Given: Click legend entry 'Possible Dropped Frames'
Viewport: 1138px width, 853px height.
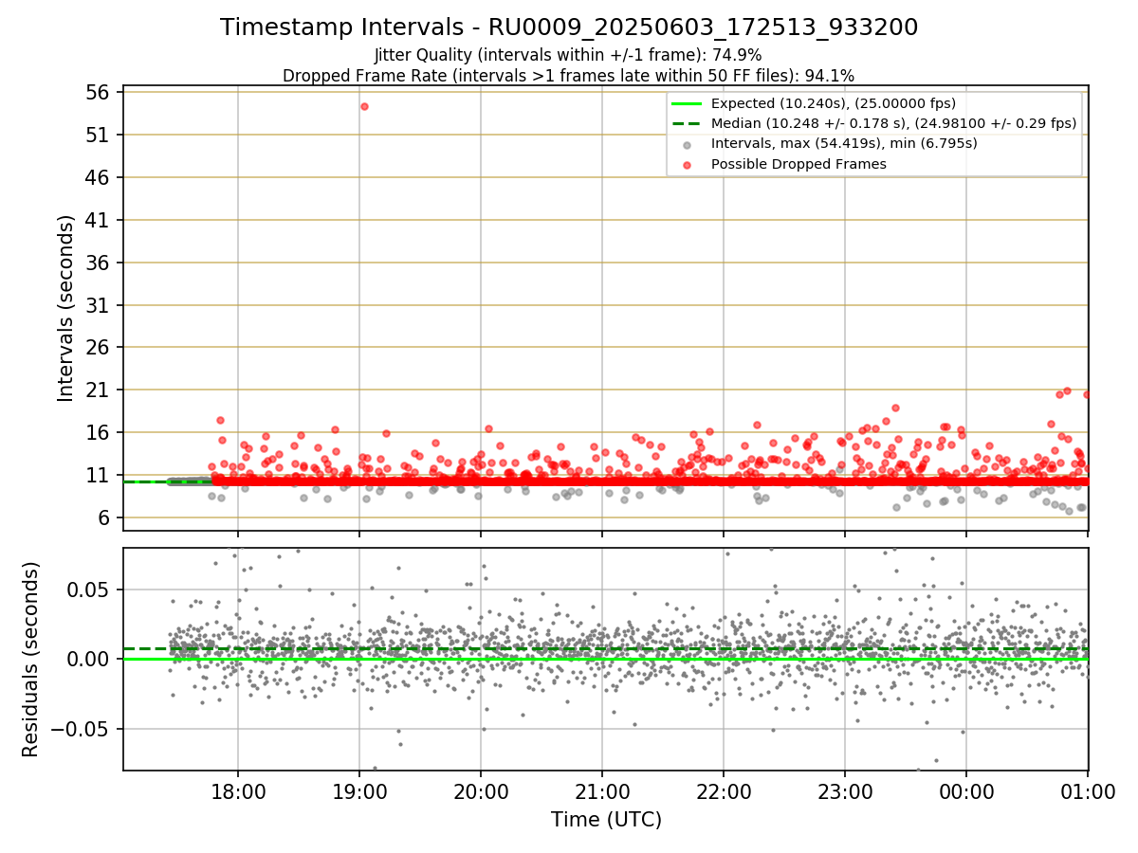Looking at the screenshot, I should tap(798, 164).
